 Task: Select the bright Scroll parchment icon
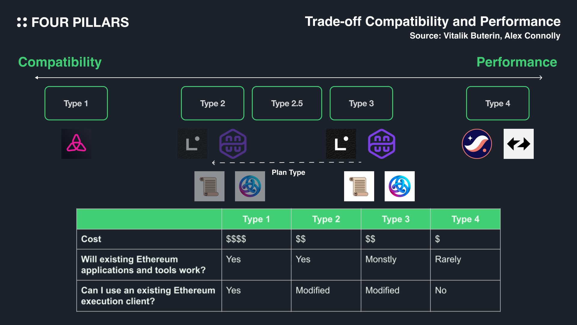pos(359,186)
